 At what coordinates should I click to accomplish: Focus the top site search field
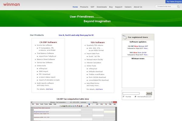(x=166, y=6)
